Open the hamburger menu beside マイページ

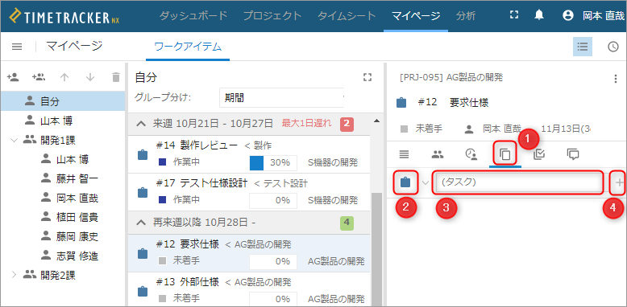(x=17, y=47)
